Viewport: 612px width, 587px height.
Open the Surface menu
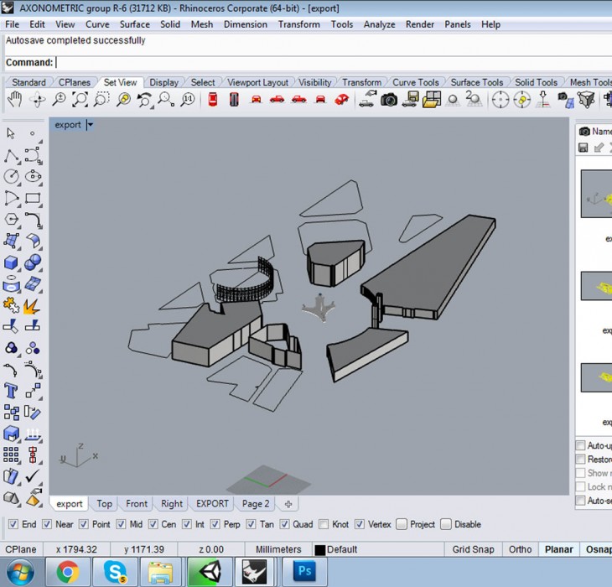[x=134, y=24]
